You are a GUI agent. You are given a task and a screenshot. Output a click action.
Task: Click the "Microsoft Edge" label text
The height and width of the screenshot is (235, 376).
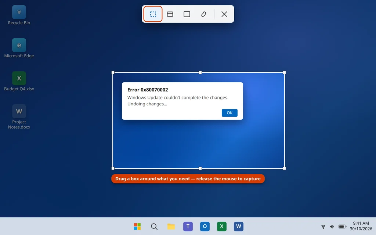pyautogui.click(x=19, y=56)
